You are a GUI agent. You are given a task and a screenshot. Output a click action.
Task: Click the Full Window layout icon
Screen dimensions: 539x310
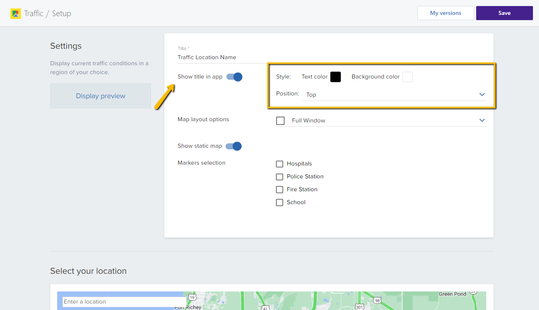(280, 121)
